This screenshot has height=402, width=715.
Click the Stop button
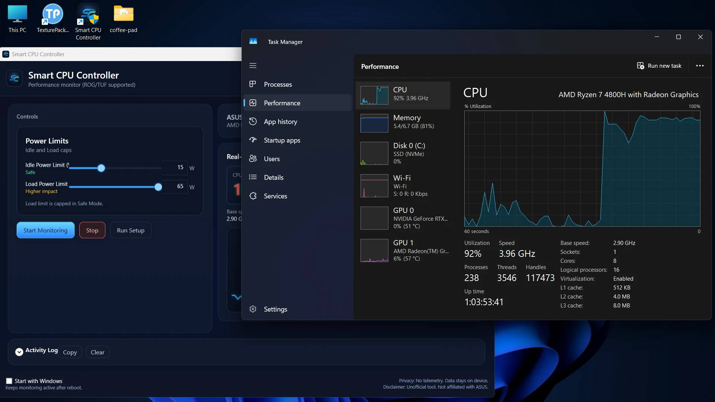tap(92, 230)
